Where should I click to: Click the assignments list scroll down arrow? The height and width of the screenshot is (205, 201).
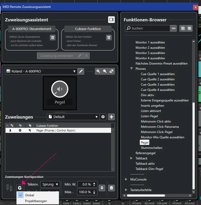click(x=113, y=169)
